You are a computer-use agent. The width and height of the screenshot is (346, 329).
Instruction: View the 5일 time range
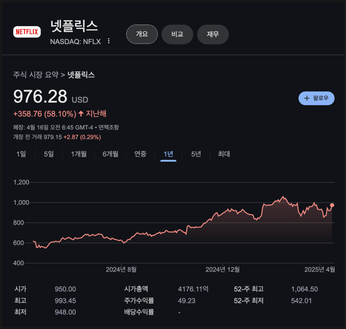[48, 154]
